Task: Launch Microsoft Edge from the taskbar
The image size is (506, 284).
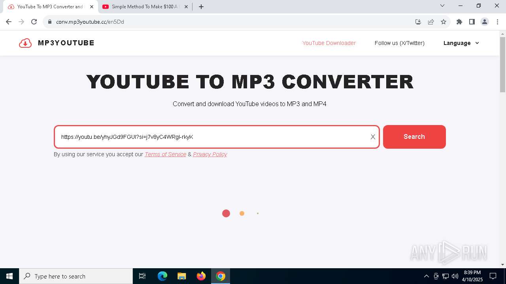Action: pyautogui.click(x=162, y=276)
